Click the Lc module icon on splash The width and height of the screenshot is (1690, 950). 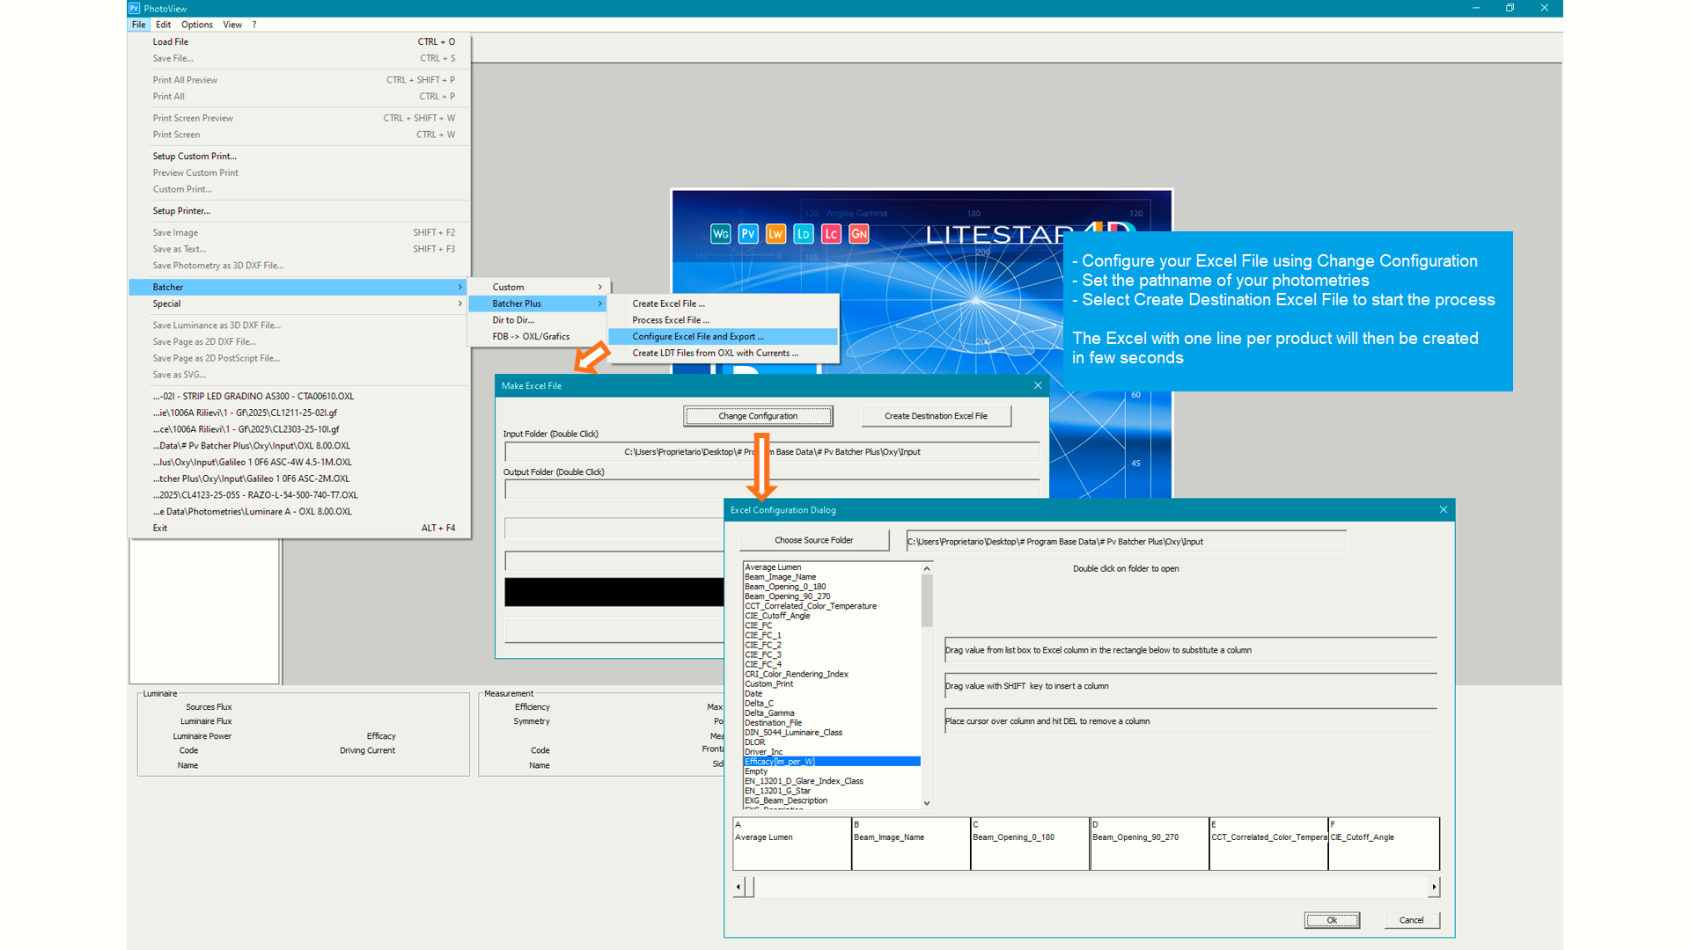(831, 234)
